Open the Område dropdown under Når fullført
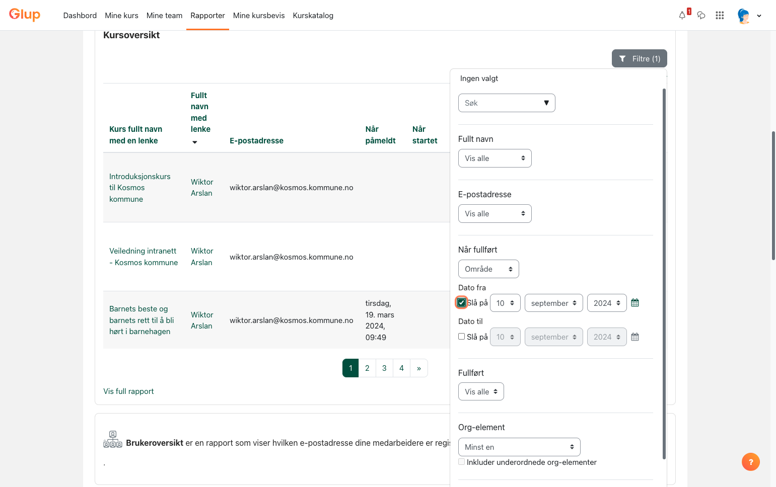Viewport: 776px width, 487px height. point(488,269)
